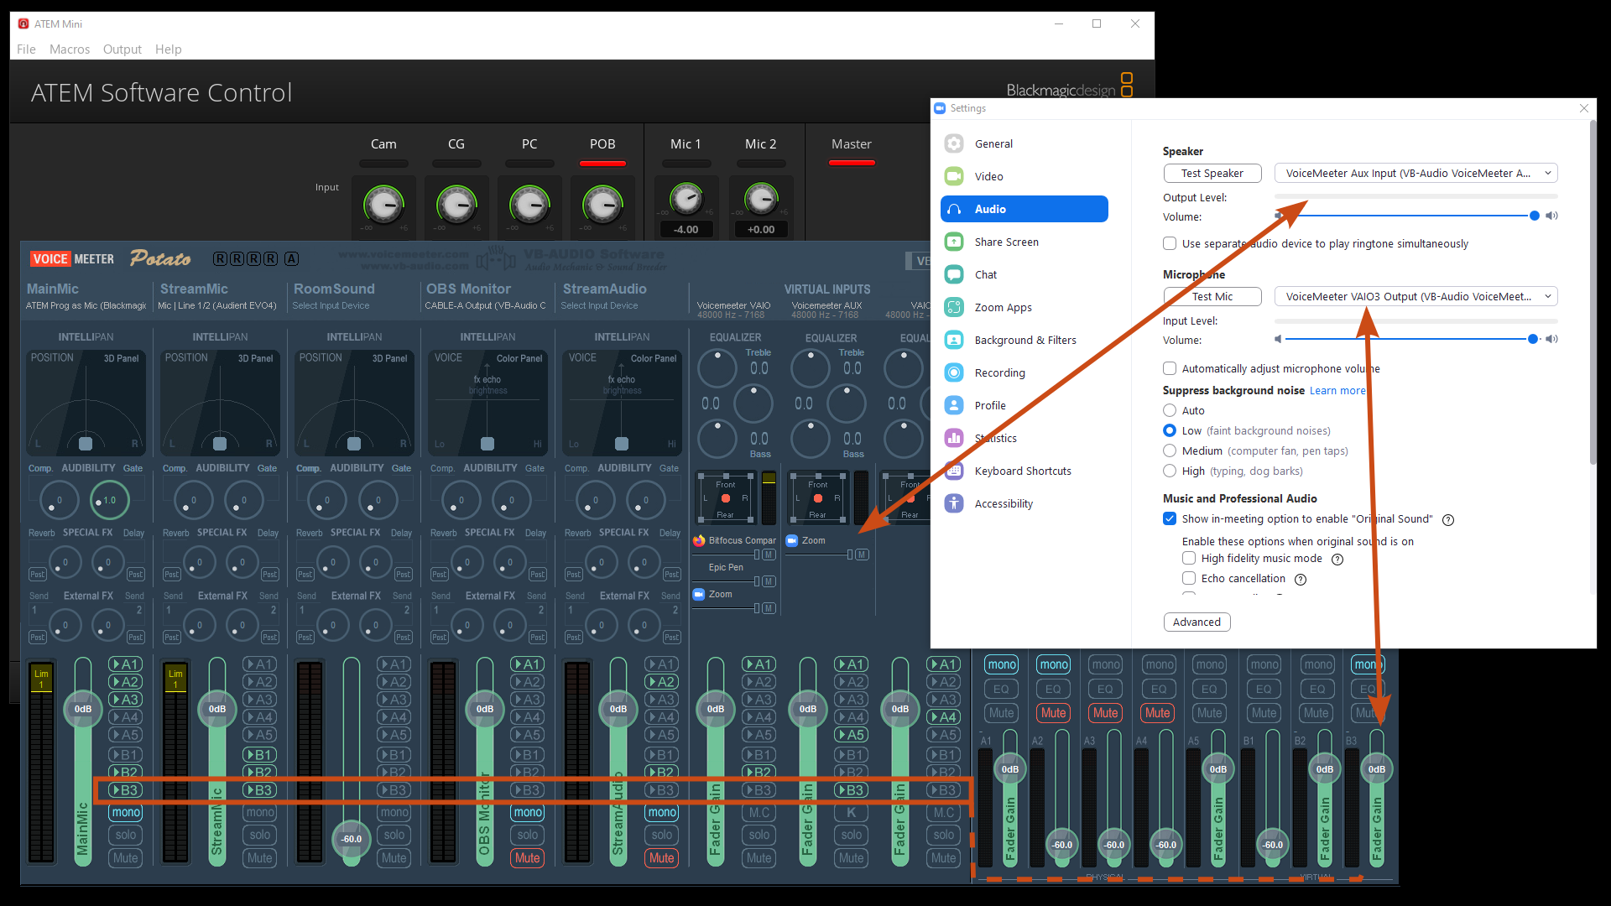Click MainMic fader gain handle

tap(83, 709)
